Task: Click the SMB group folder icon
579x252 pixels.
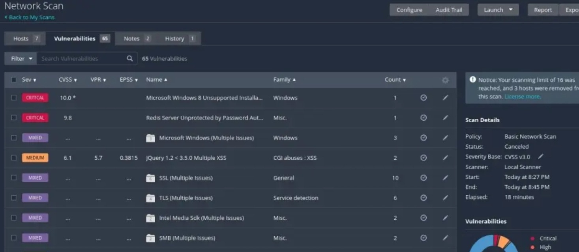Action: point(150,238)
